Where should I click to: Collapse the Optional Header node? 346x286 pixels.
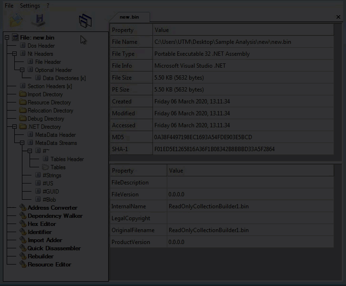click(22, 70)
